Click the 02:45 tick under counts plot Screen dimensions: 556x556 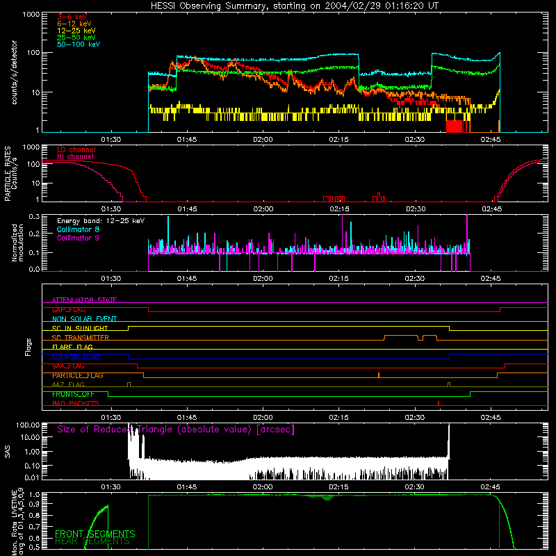coord(491,140)
